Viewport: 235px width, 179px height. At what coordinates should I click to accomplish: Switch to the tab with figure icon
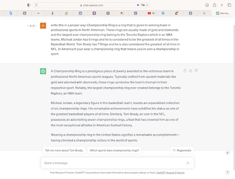(53, 13)
